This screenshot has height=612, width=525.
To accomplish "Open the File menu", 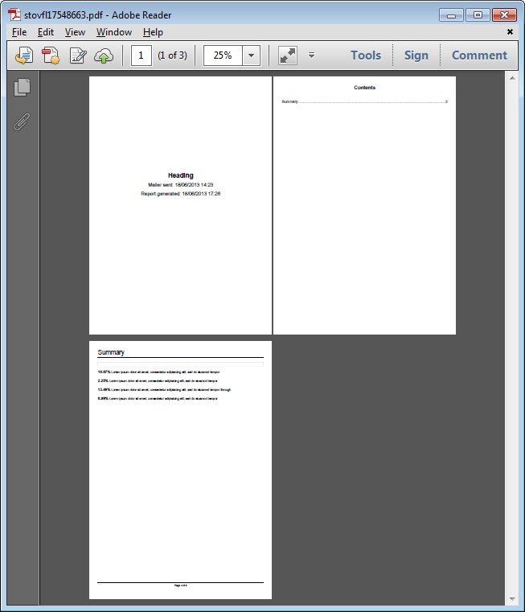I will coord(19,32).
